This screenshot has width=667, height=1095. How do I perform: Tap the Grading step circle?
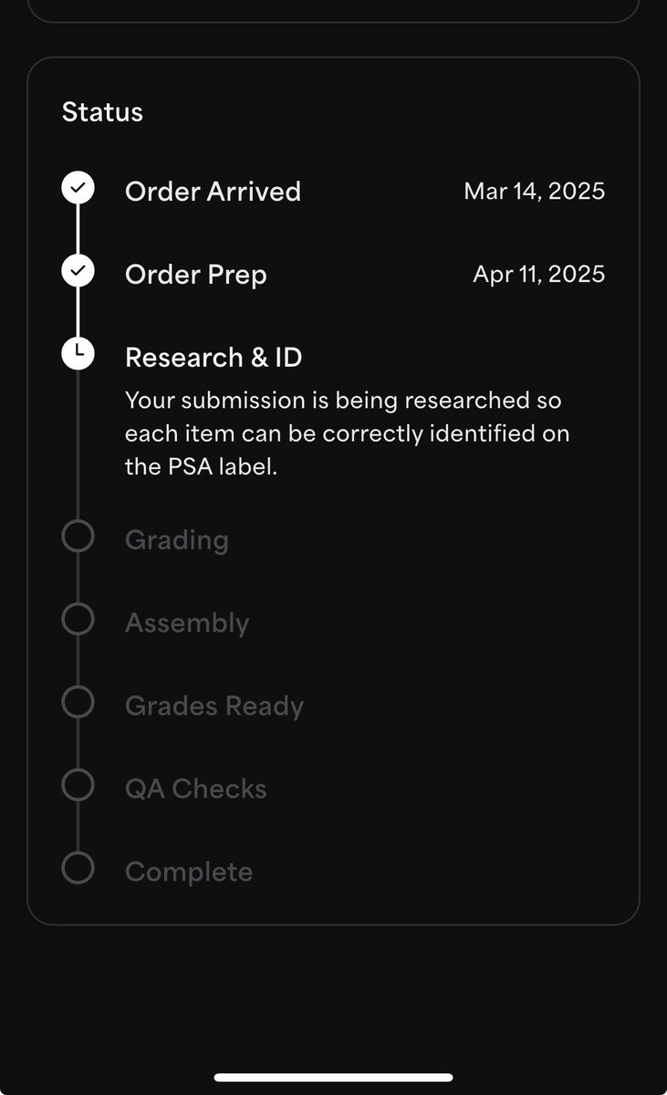[78, 536]
